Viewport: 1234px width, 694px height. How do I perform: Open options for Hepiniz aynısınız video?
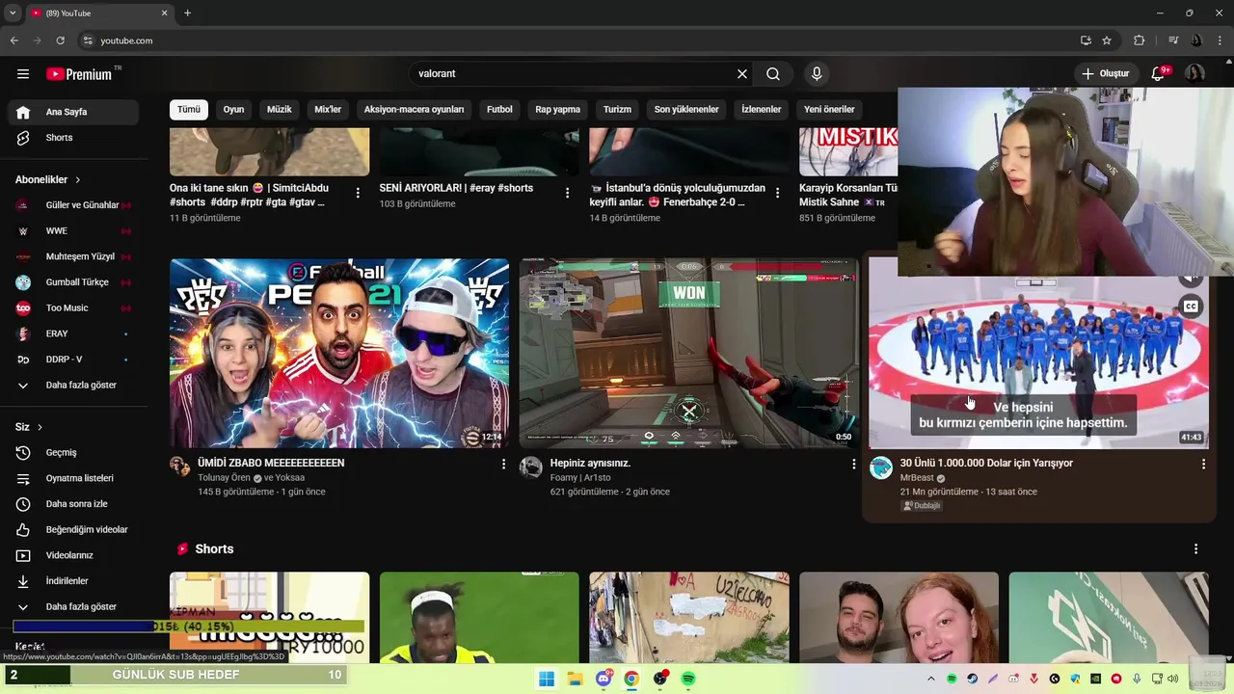(853, 464)
